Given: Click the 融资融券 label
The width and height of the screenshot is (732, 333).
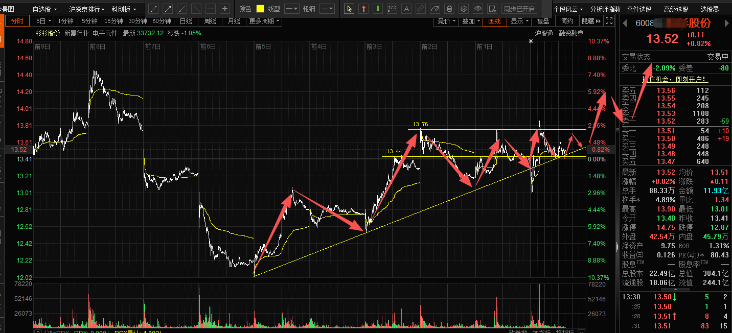Looking at the screenshot, I should [x=571, y=33].
